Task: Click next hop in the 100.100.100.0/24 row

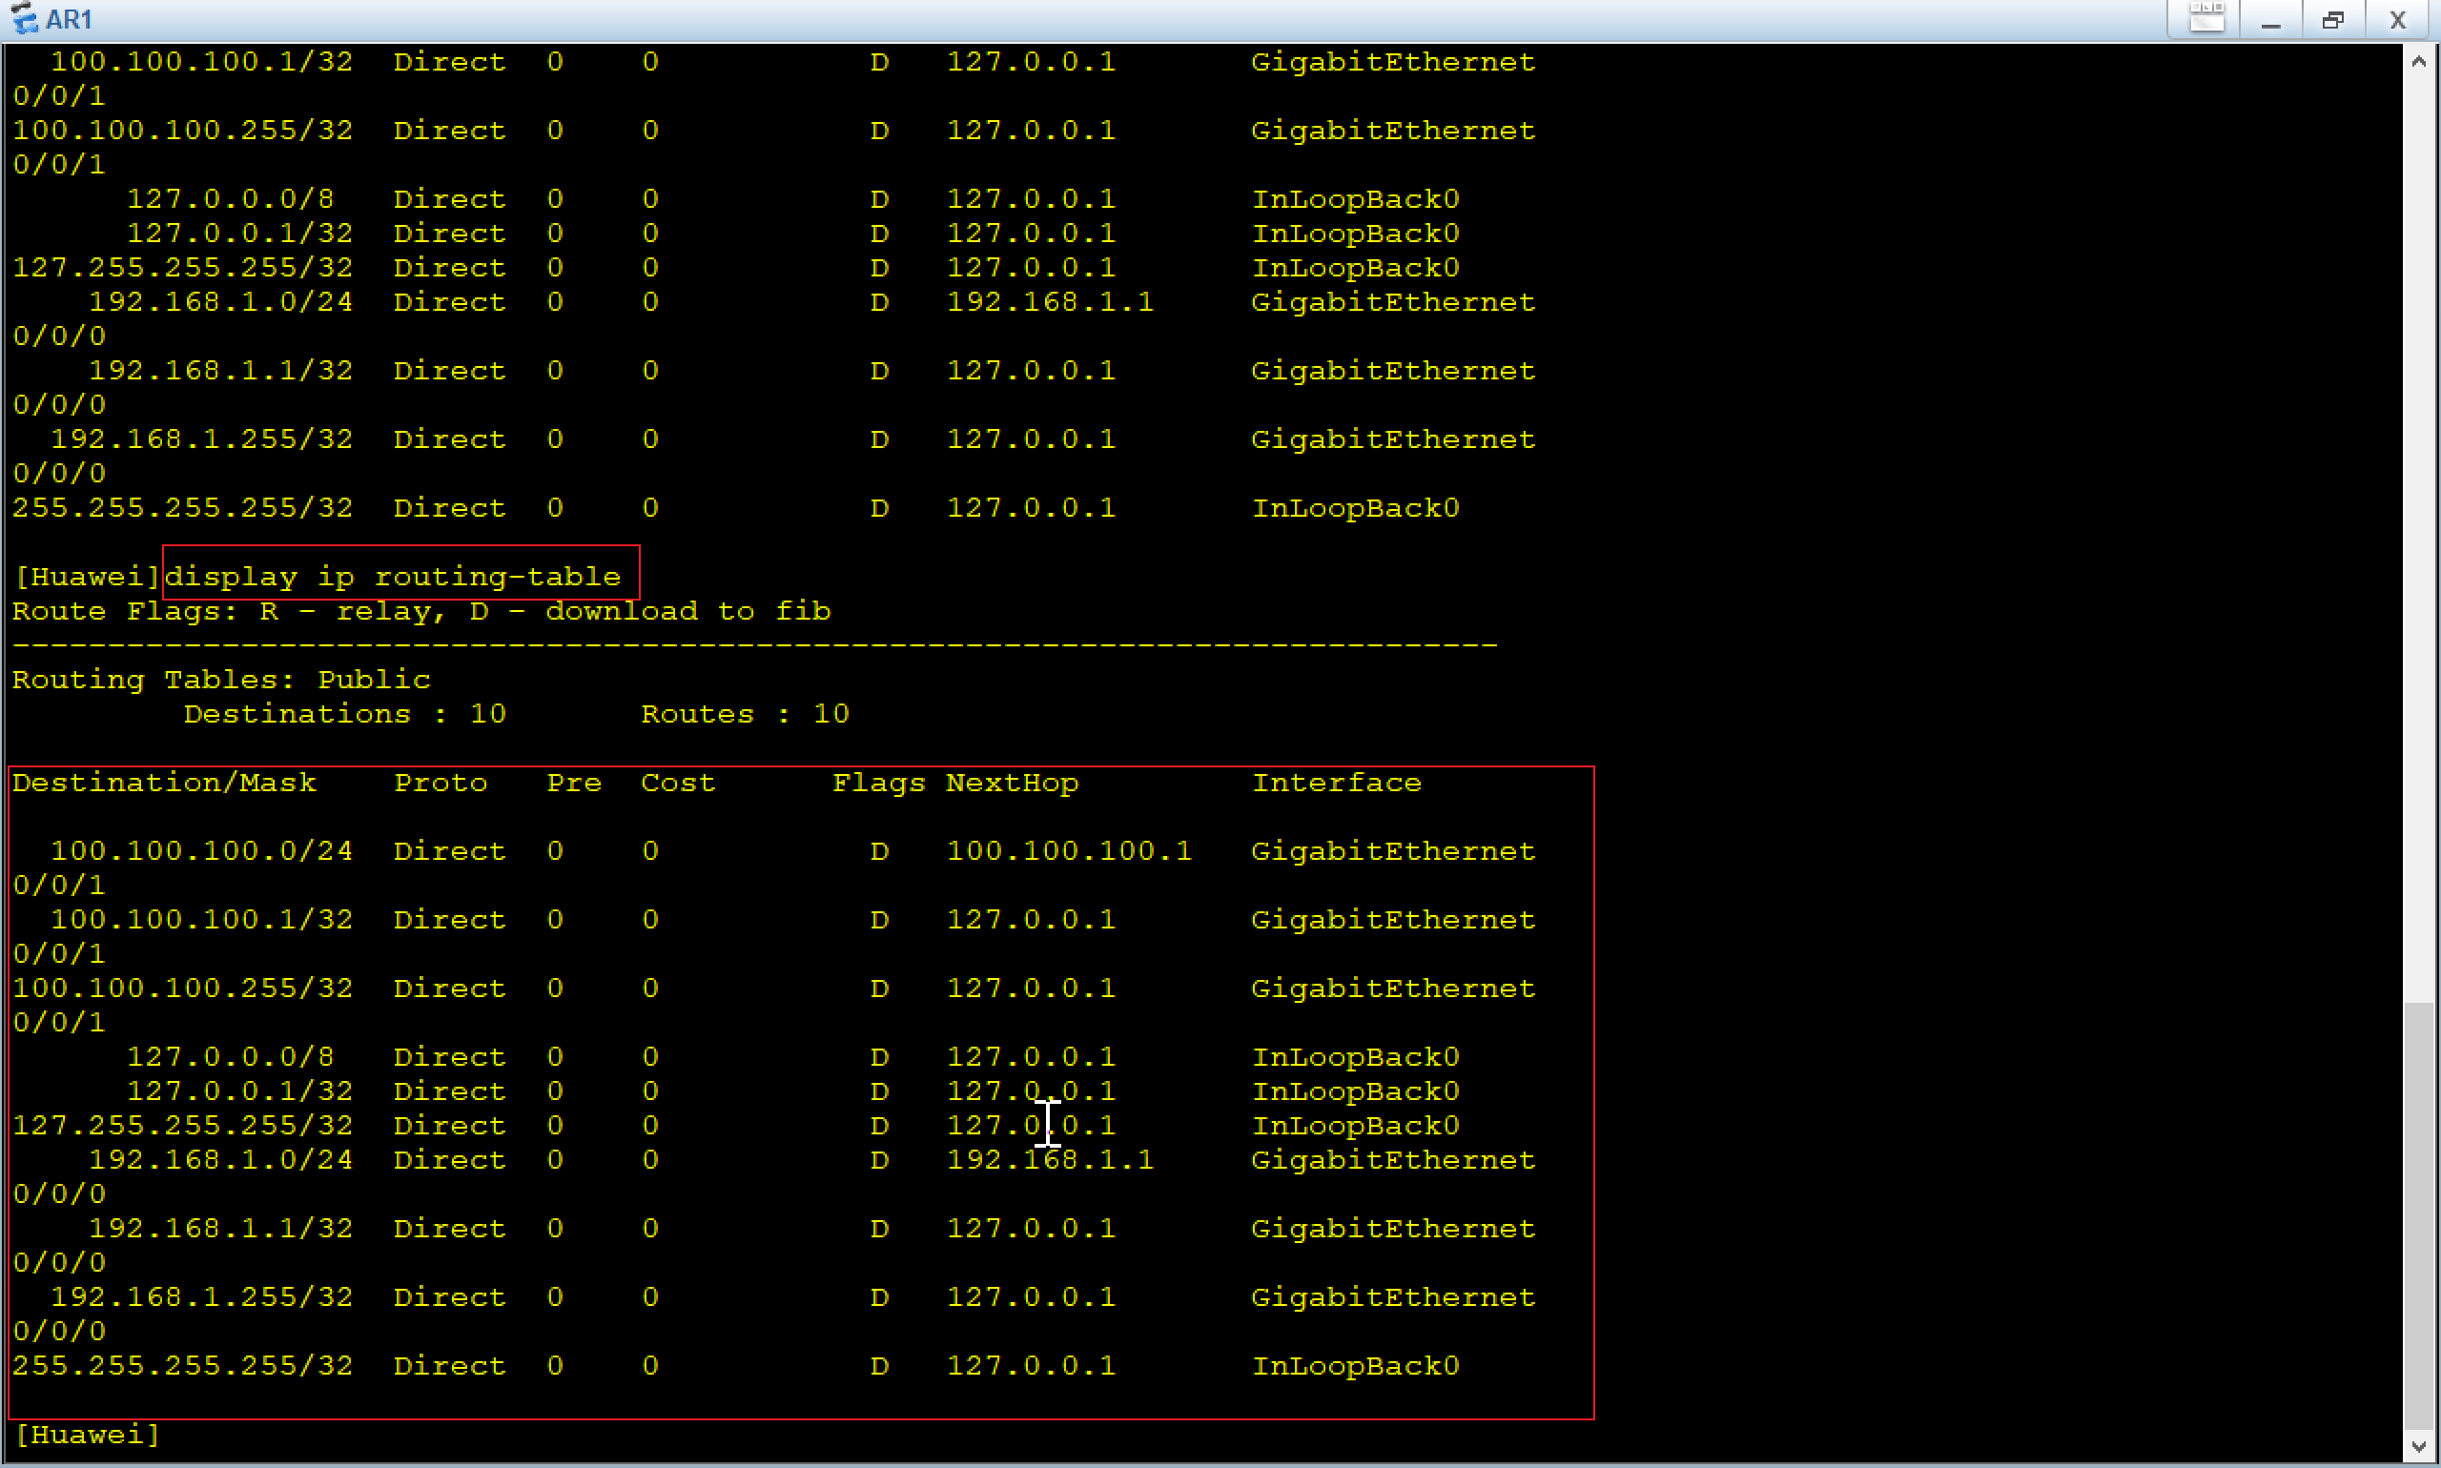Action: pyautogui.click(x=1070, y=849)
